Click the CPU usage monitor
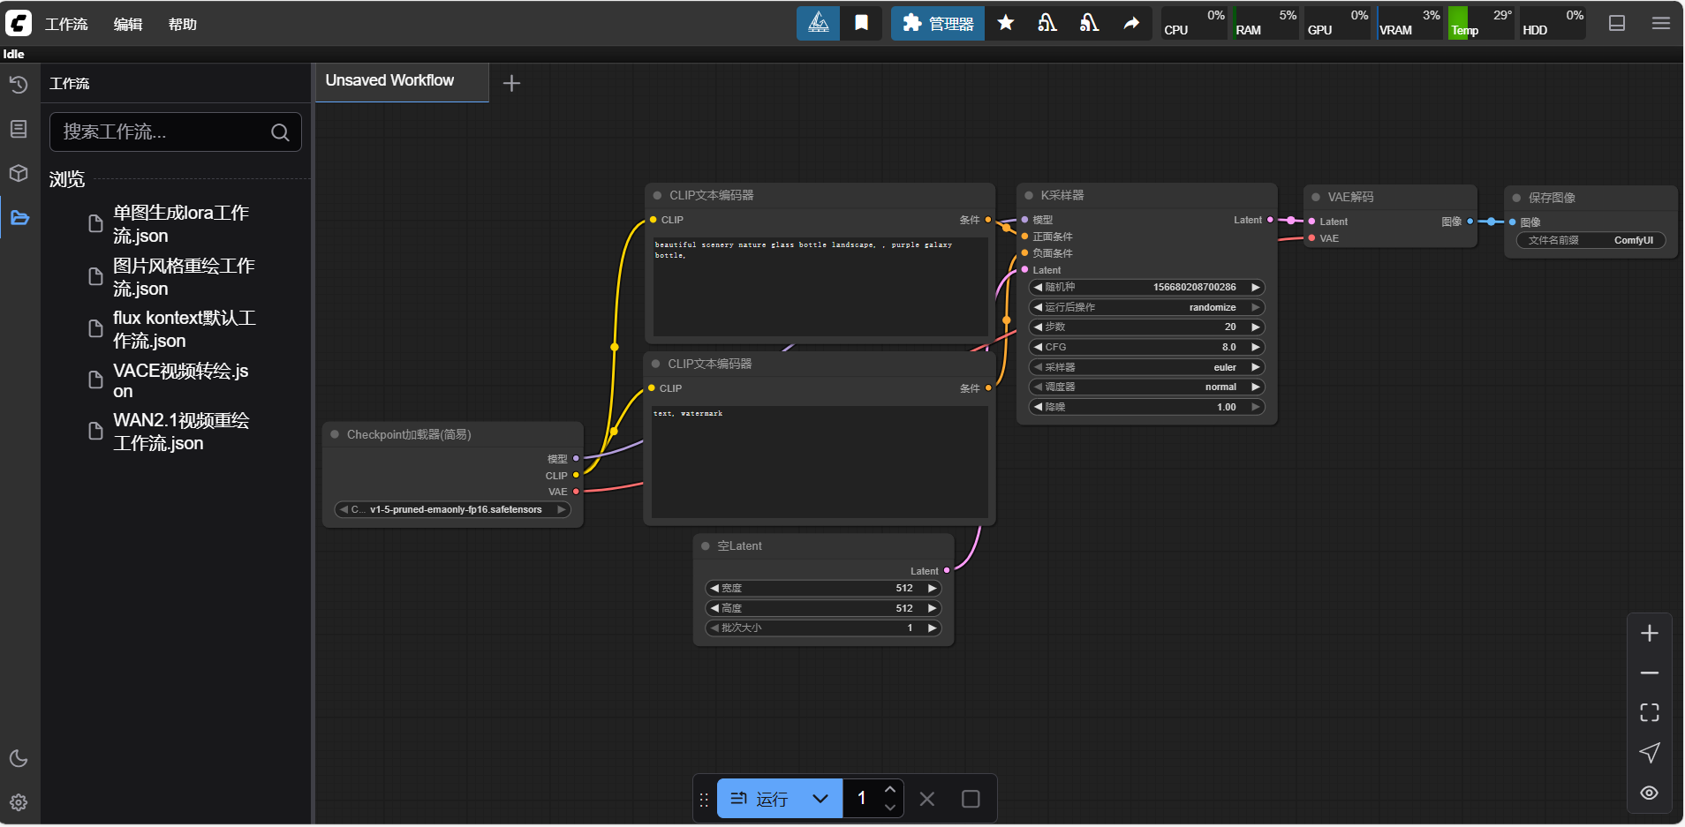This screenshot has height=827, width=1685. tap(1194, 23)
